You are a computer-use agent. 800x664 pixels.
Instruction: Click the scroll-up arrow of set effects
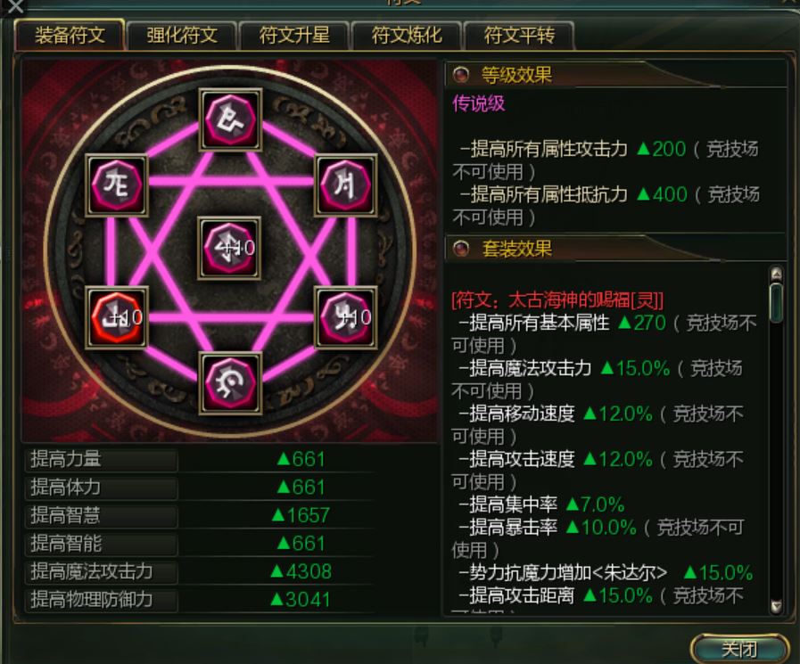click(777, 275)
